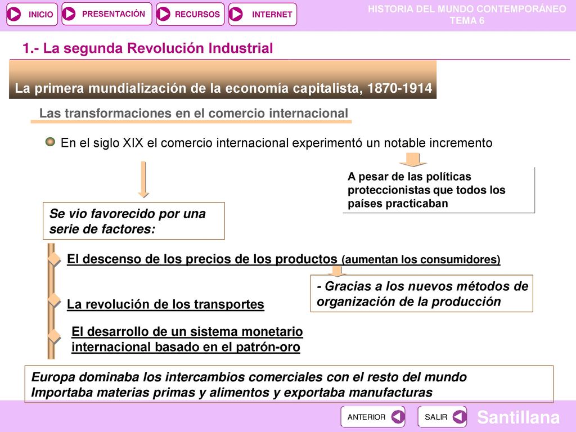Viewport: 576px width, 432px height.
Task: Click diamond bullet beside 'El descenso de los precios'
Action: pyautogui.click(x=54, y=259)
